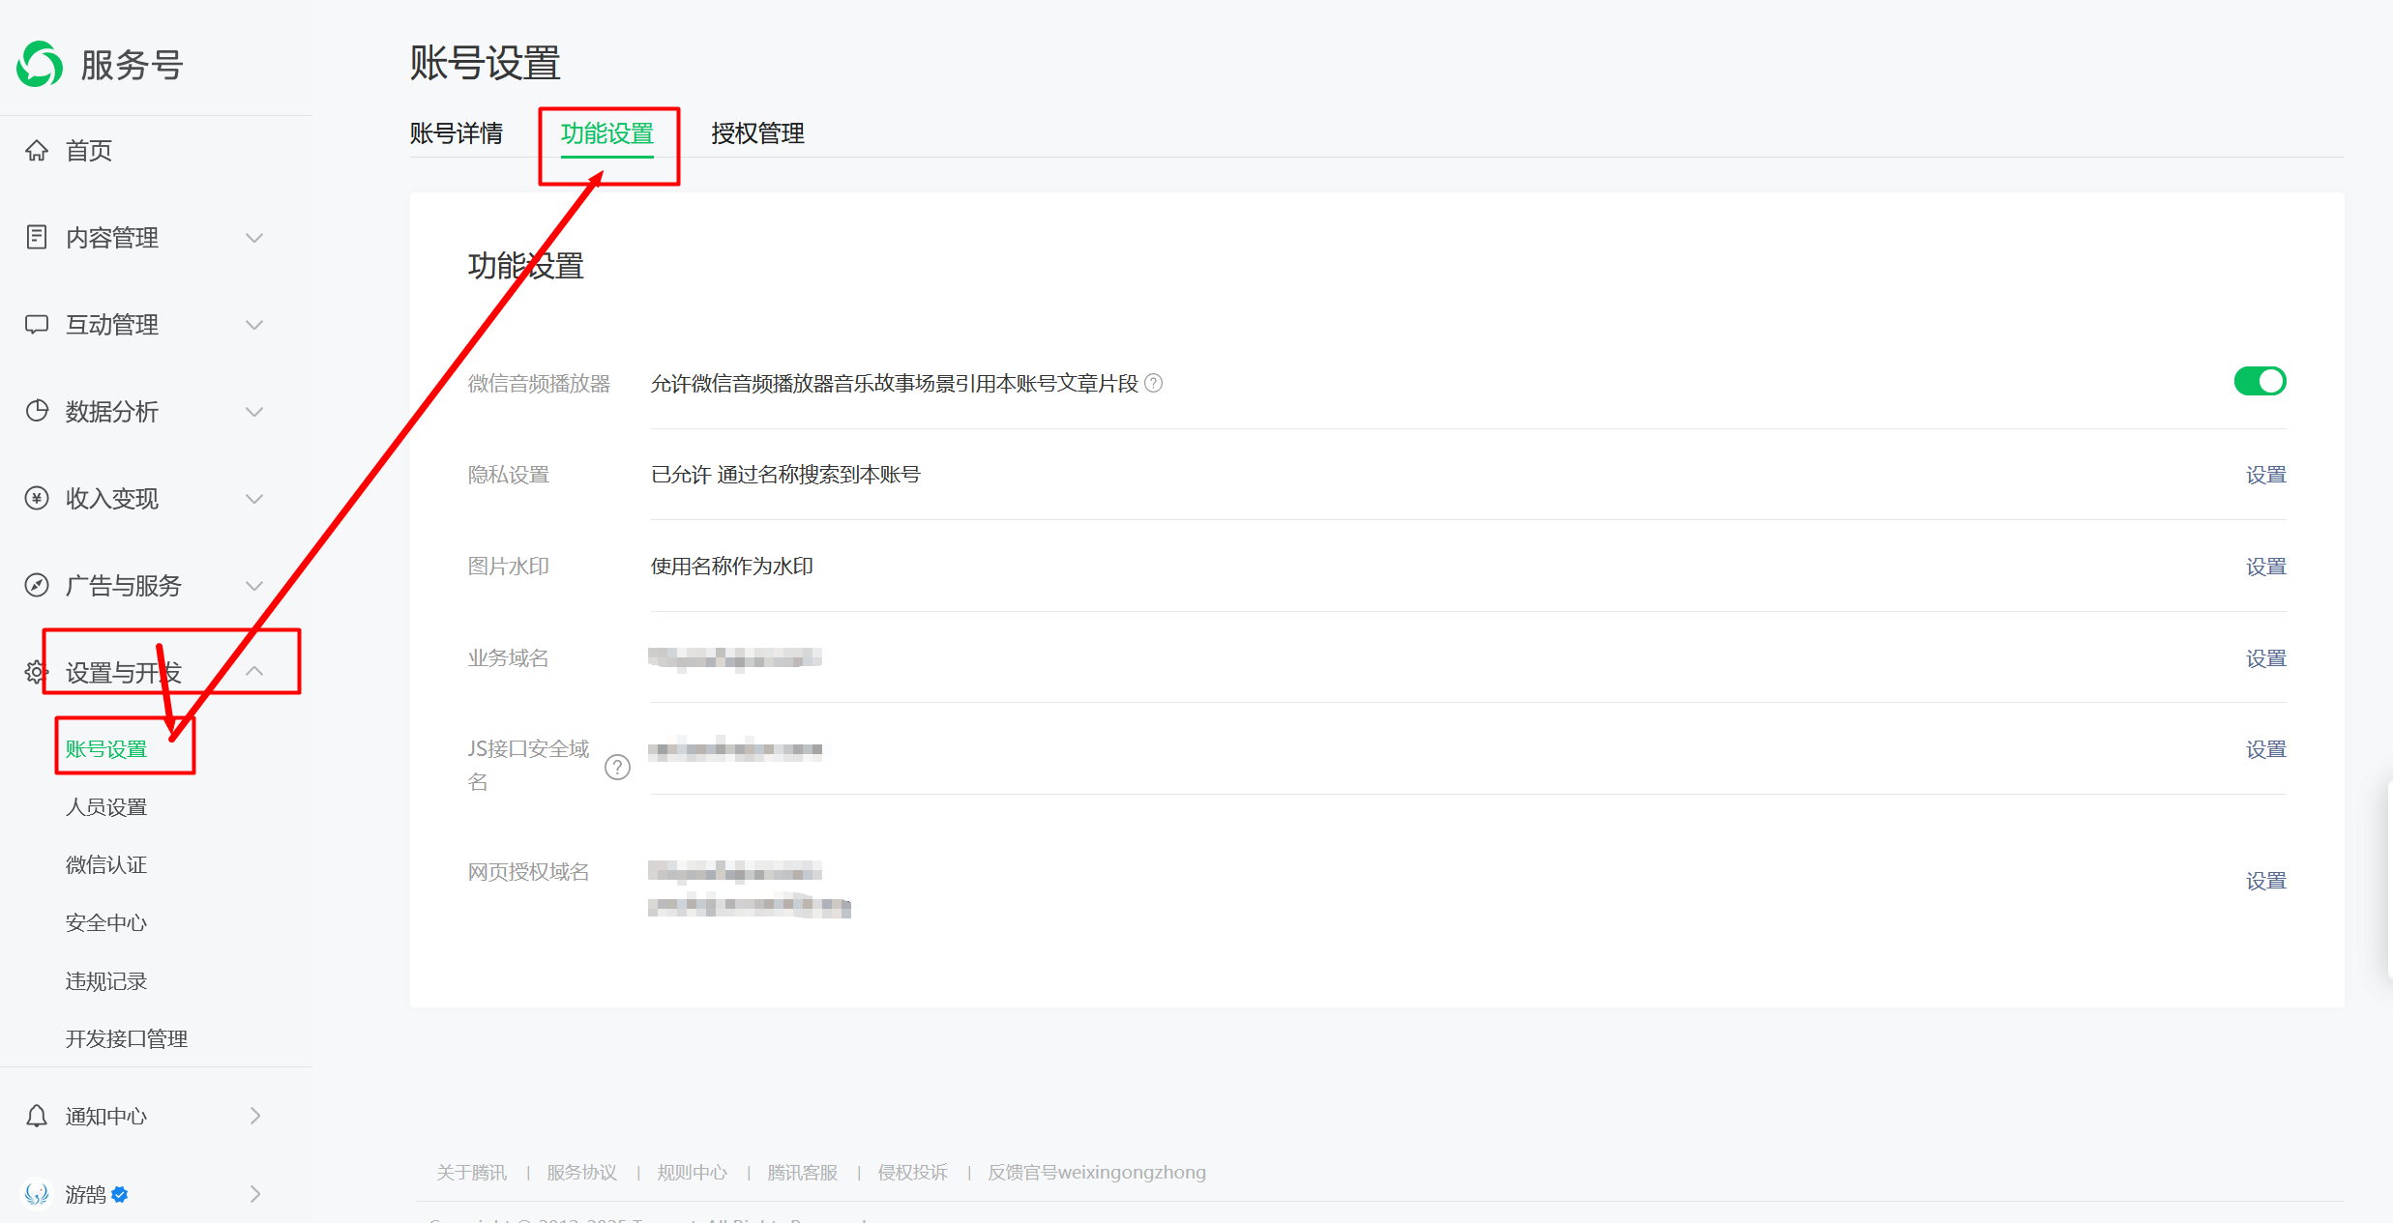Open 内容管理 via its document icon
2393x1223 pixels.
(x=36, y=237)
